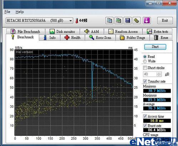Open the File menu
178x146 pixels.
coord(7,12)
